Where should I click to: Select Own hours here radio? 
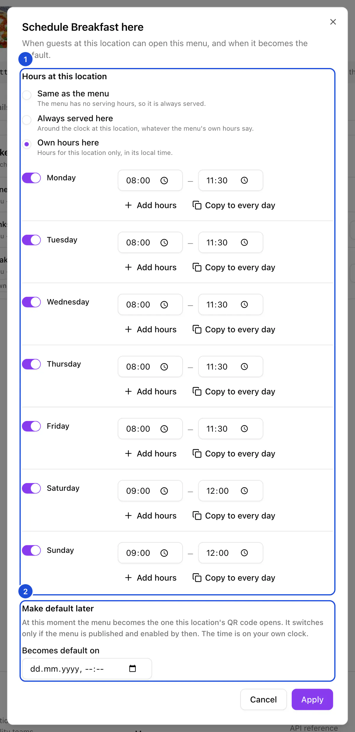click(x=27, y=144)
